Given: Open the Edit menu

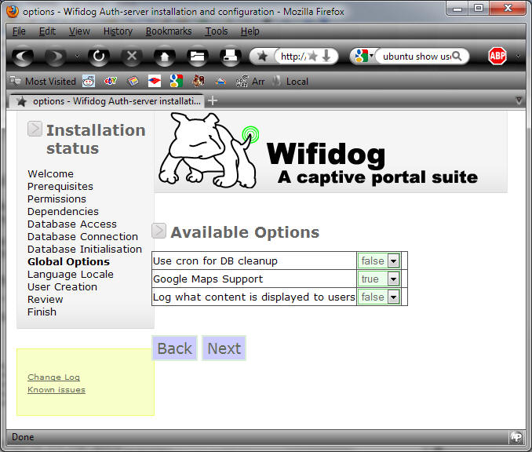Looking at the screenshot, I should point(47,31).
